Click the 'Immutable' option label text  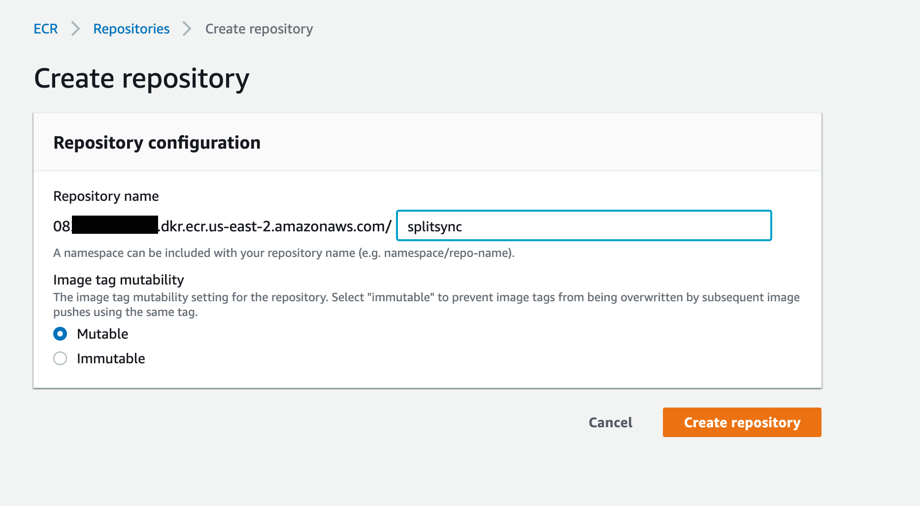point(111,359)
